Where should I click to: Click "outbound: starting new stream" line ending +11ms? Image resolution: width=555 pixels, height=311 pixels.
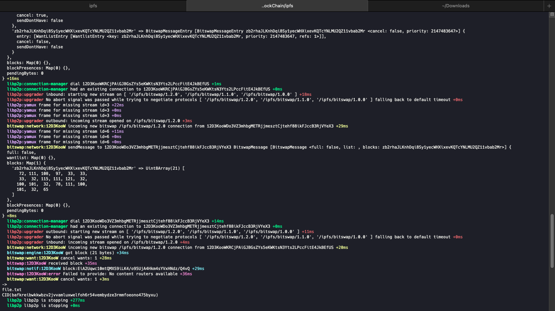coord(160,231)
